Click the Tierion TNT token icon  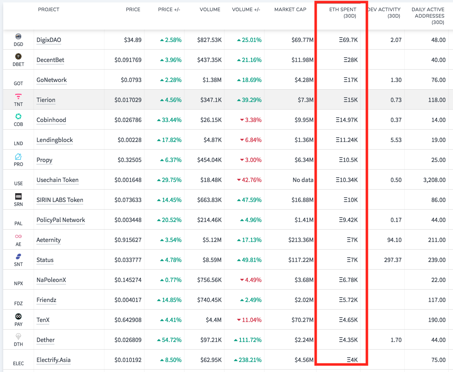18,96
